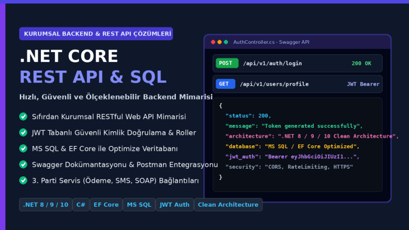This screenshot has width=409, height=230.
Task: Click the checkmark beside MS SQL & EF Core
Action: 23,148
